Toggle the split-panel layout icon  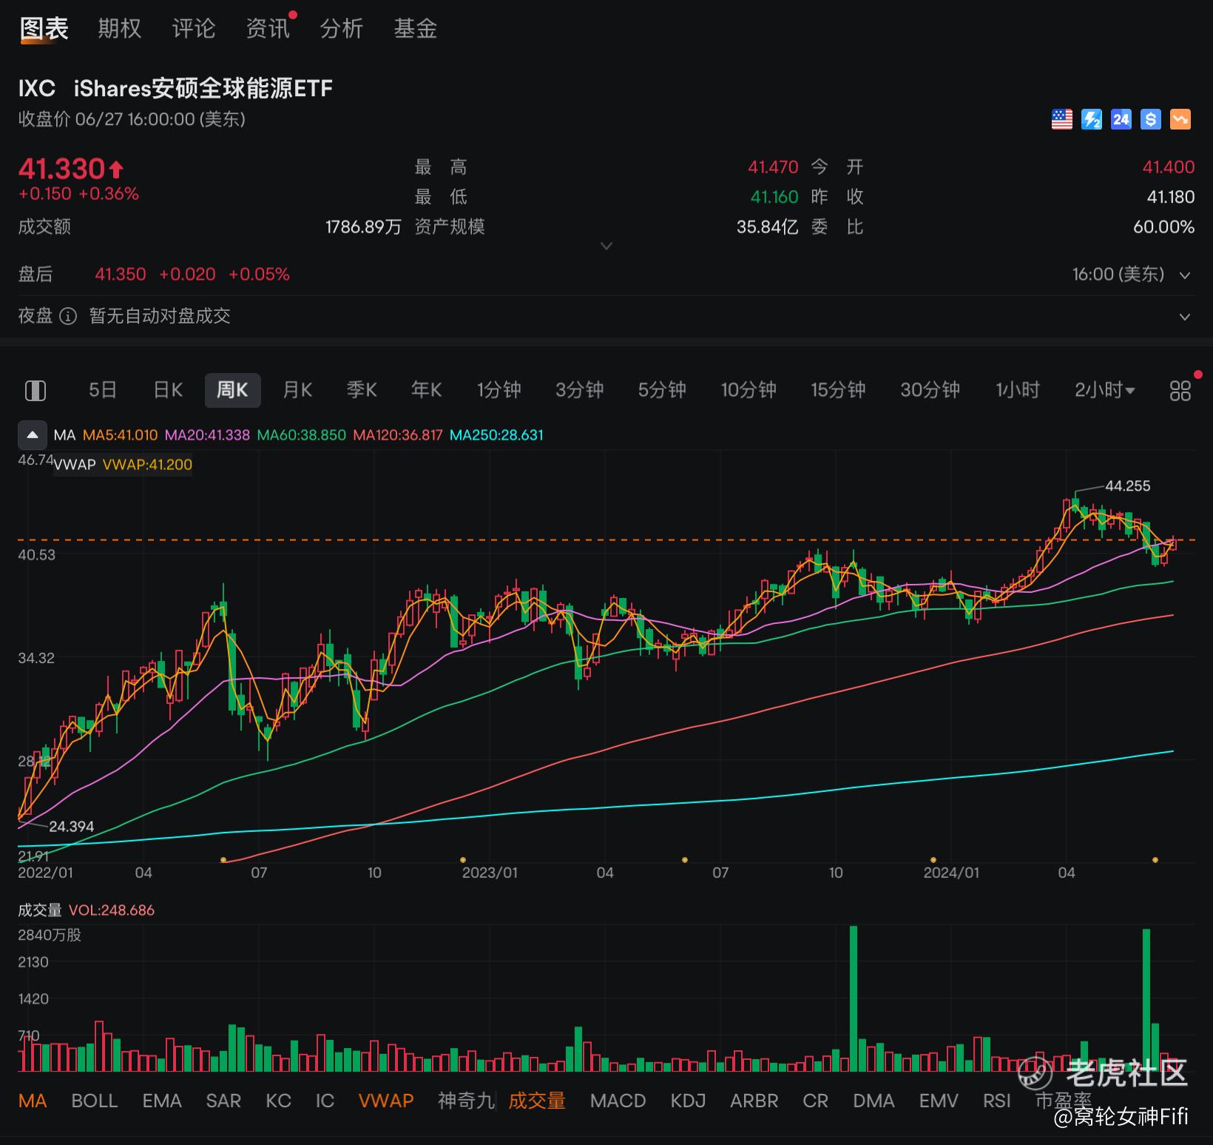[x=36, y=390]
